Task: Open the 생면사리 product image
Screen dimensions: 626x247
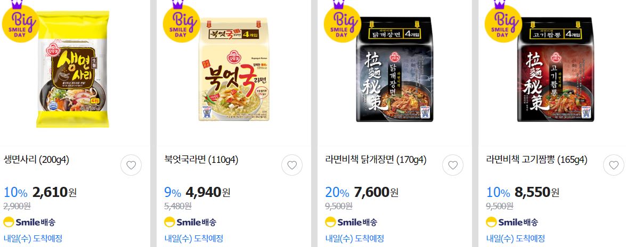Action: [x=73, y=70]
